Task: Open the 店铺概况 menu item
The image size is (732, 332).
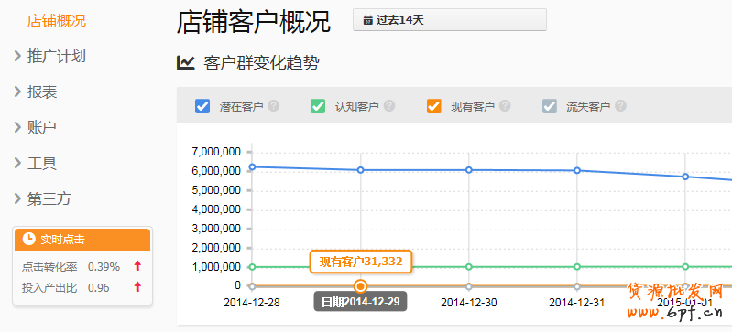Action: coord(57,21)
